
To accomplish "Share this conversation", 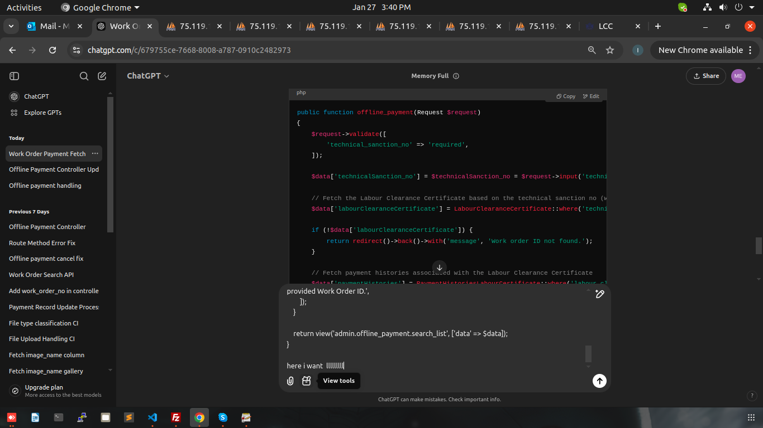I will point(706,76).
